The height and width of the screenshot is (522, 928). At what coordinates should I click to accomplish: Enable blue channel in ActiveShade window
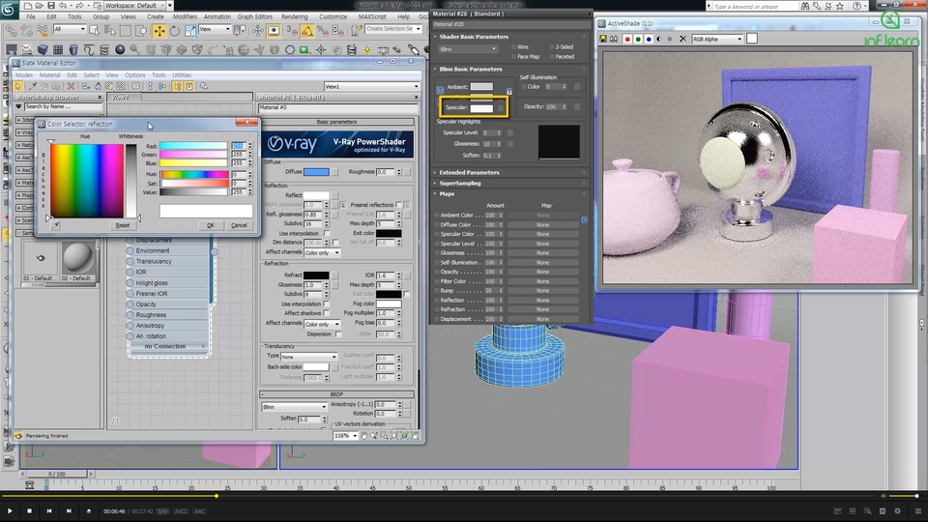(x=649, y=39)
